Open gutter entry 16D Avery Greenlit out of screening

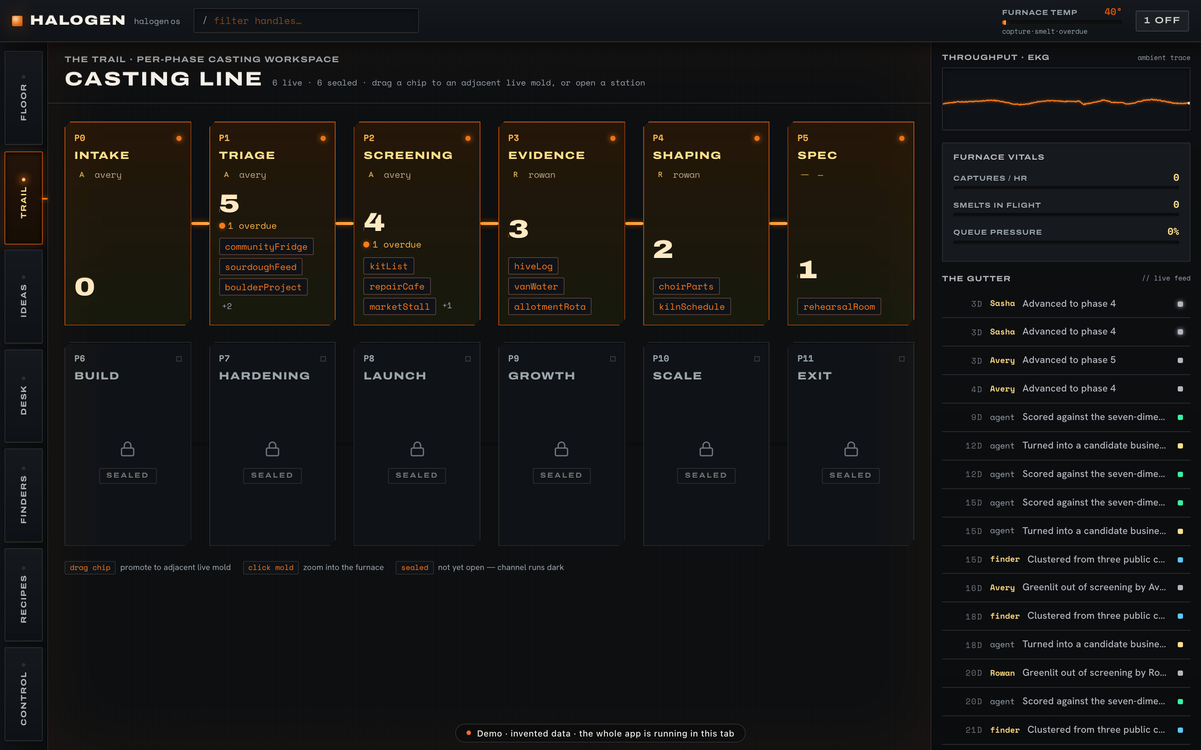point(1066,587)
